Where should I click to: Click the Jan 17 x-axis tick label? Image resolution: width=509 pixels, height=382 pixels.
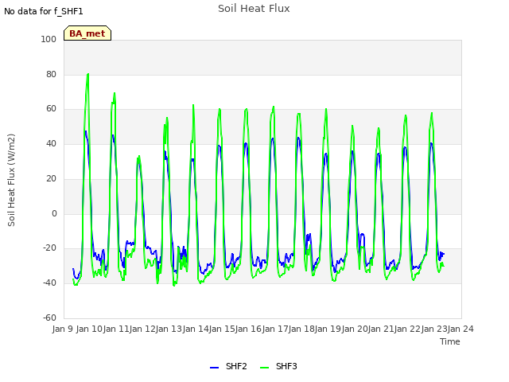click(275, 329)
